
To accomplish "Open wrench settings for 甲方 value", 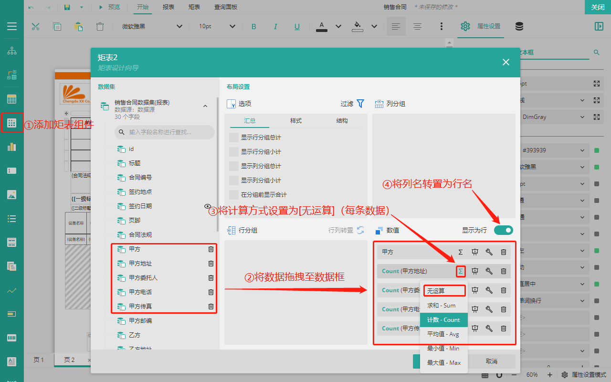I will pos(489,252).
